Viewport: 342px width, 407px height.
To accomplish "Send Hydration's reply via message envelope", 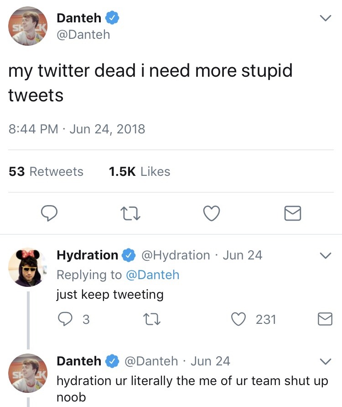I will (x=325, y=319).
